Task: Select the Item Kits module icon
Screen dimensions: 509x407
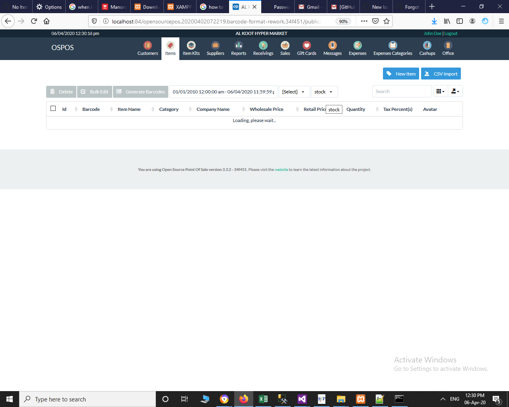Action: click(x=191, y=48)
